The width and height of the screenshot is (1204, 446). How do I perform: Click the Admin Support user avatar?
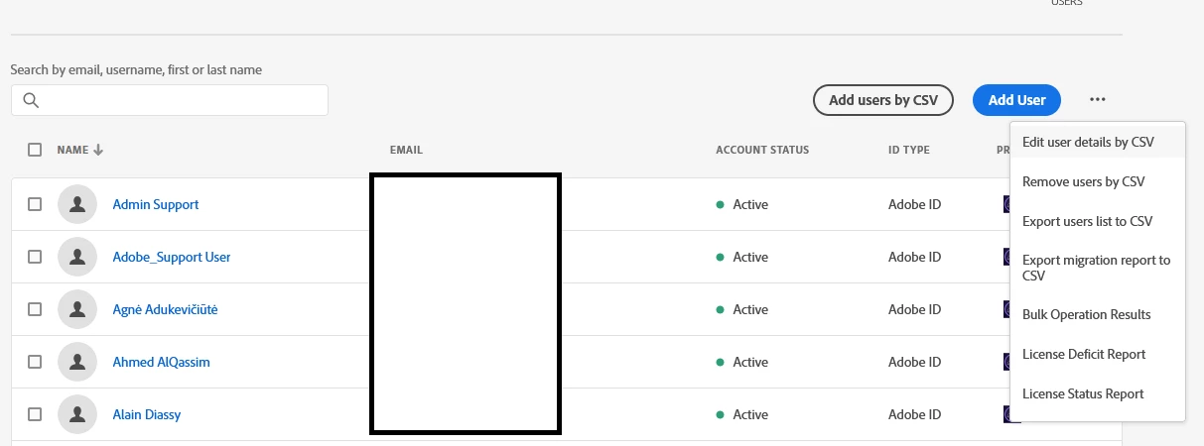[x=77, y=204]
